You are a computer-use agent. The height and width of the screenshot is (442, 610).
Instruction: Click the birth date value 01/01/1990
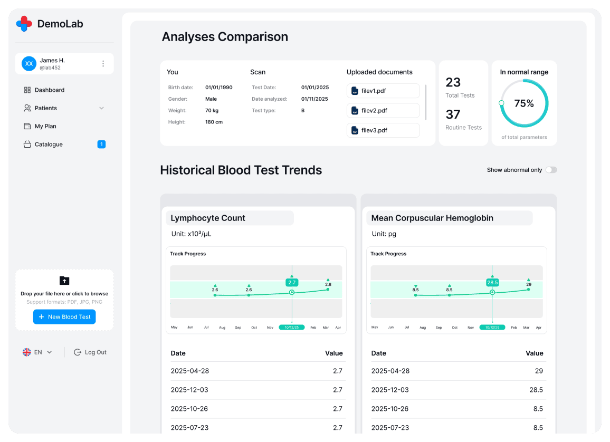click(x=219, y=88)
